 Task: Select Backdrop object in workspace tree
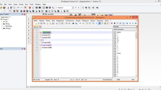(9, 26)
